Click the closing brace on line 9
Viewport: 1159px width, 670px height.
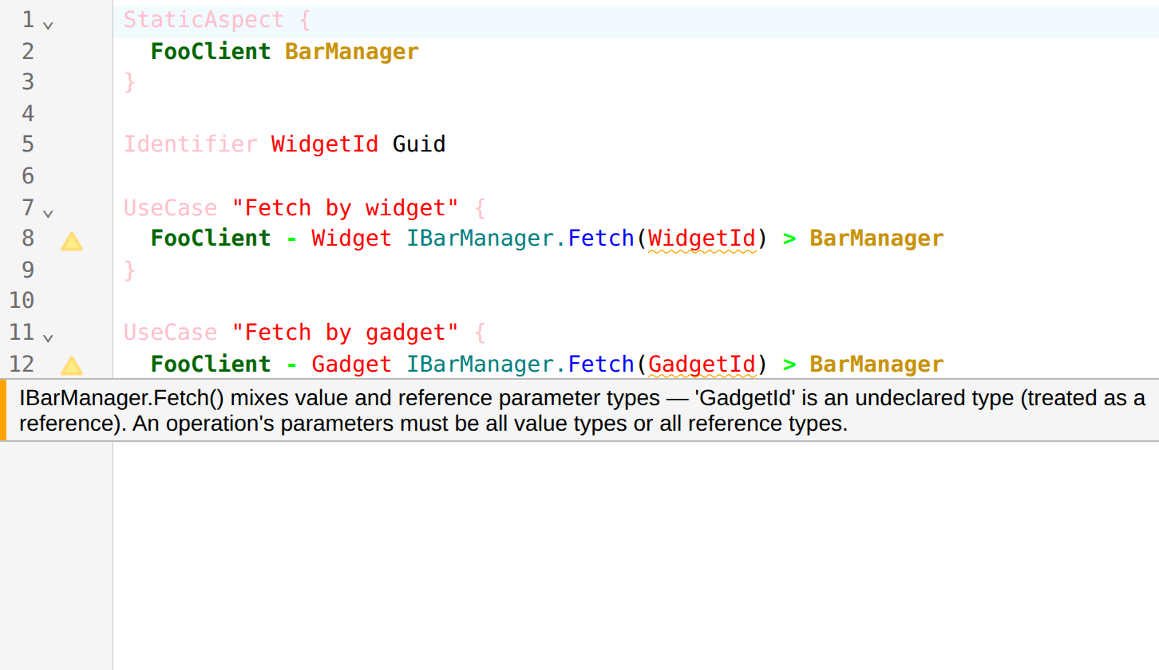pos(130,270)
